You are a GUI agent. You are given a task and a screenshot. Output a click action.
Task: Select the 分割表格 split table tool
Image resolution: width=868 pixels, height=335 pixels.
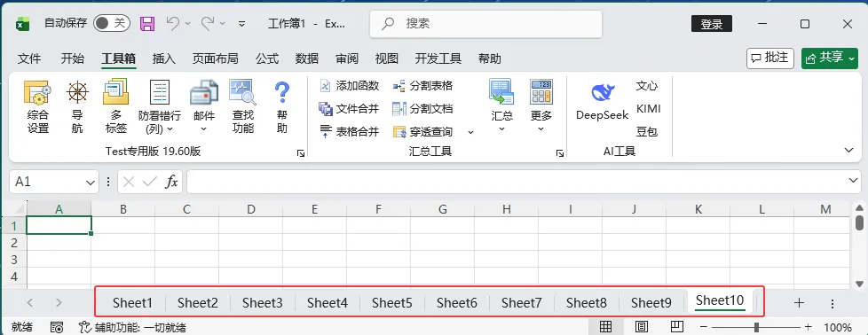[x=423, y=86]
